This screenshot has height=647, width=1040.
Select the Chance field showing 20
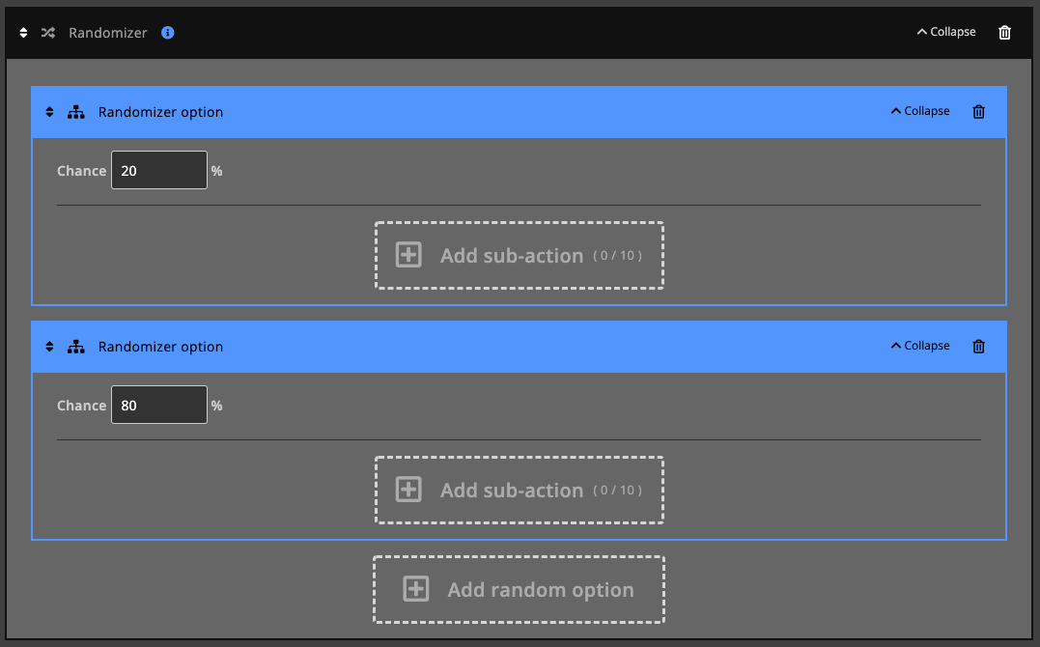158,169
